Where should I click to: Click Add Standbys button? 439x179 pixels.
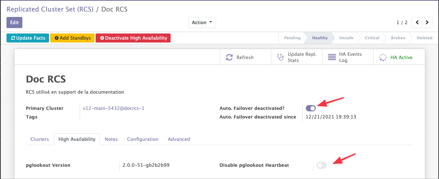tap(72, 38)
